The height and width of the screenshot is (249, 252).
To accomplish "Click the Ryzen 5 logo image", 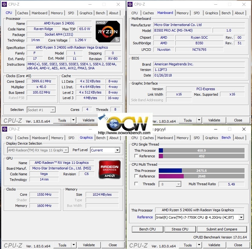I will [x=108, y=31].
